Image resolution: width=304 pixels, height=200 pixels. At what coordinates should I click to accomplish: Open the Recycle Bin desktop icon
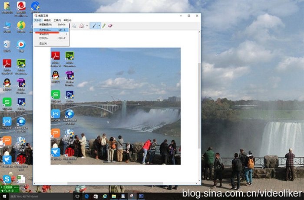[7, 45]
